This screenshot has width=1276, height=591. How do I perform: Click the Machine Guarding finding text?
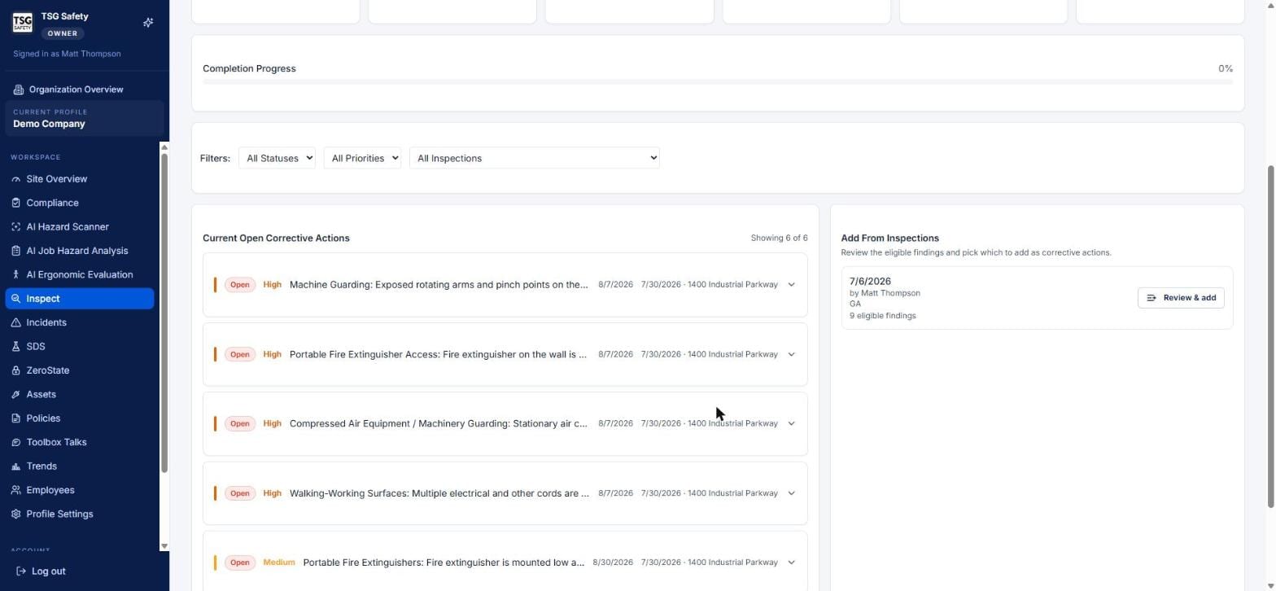click(439, 285)
